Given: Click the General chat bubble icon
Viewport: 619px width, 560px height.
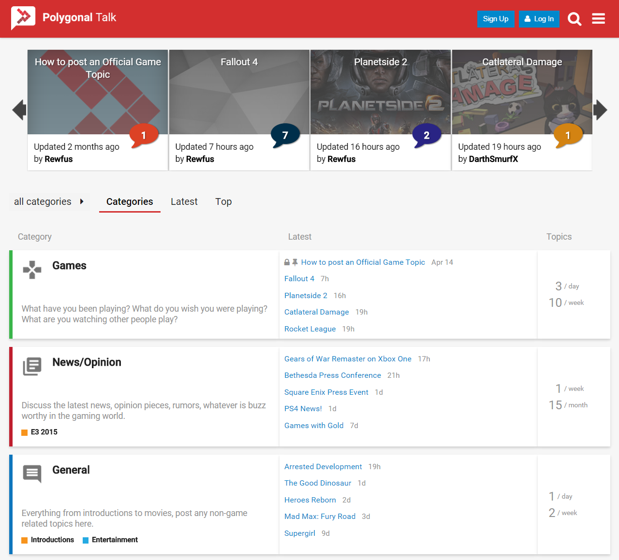Looking at the screenshot, I should coord(32,474).
